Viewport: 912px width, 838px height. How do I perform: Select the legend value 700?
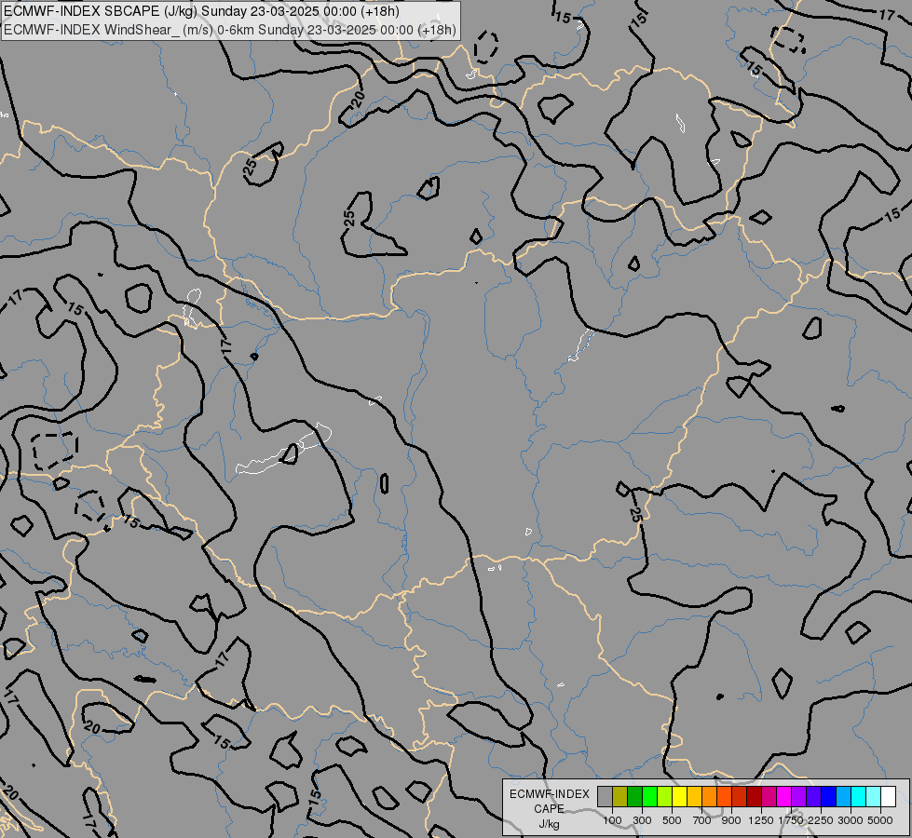pyautogui.click(x=702, y=820)
